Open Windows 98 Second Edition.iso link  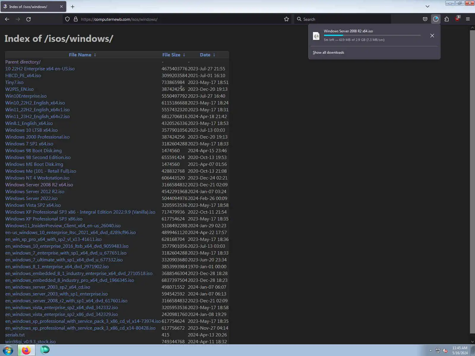click(38, 158)
